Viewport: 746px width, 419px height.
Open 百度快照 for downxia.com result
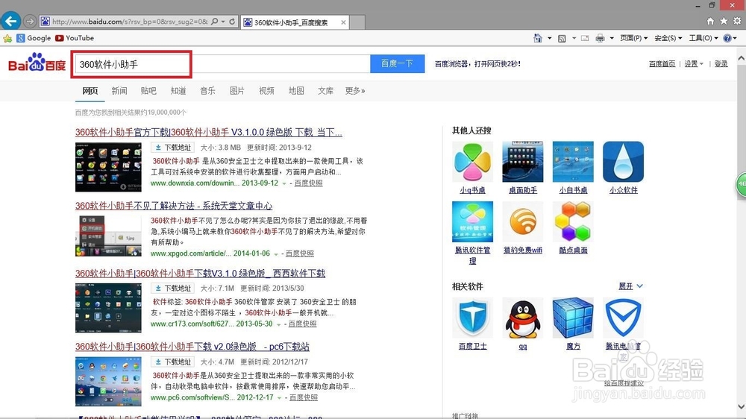tap(308, 183)
